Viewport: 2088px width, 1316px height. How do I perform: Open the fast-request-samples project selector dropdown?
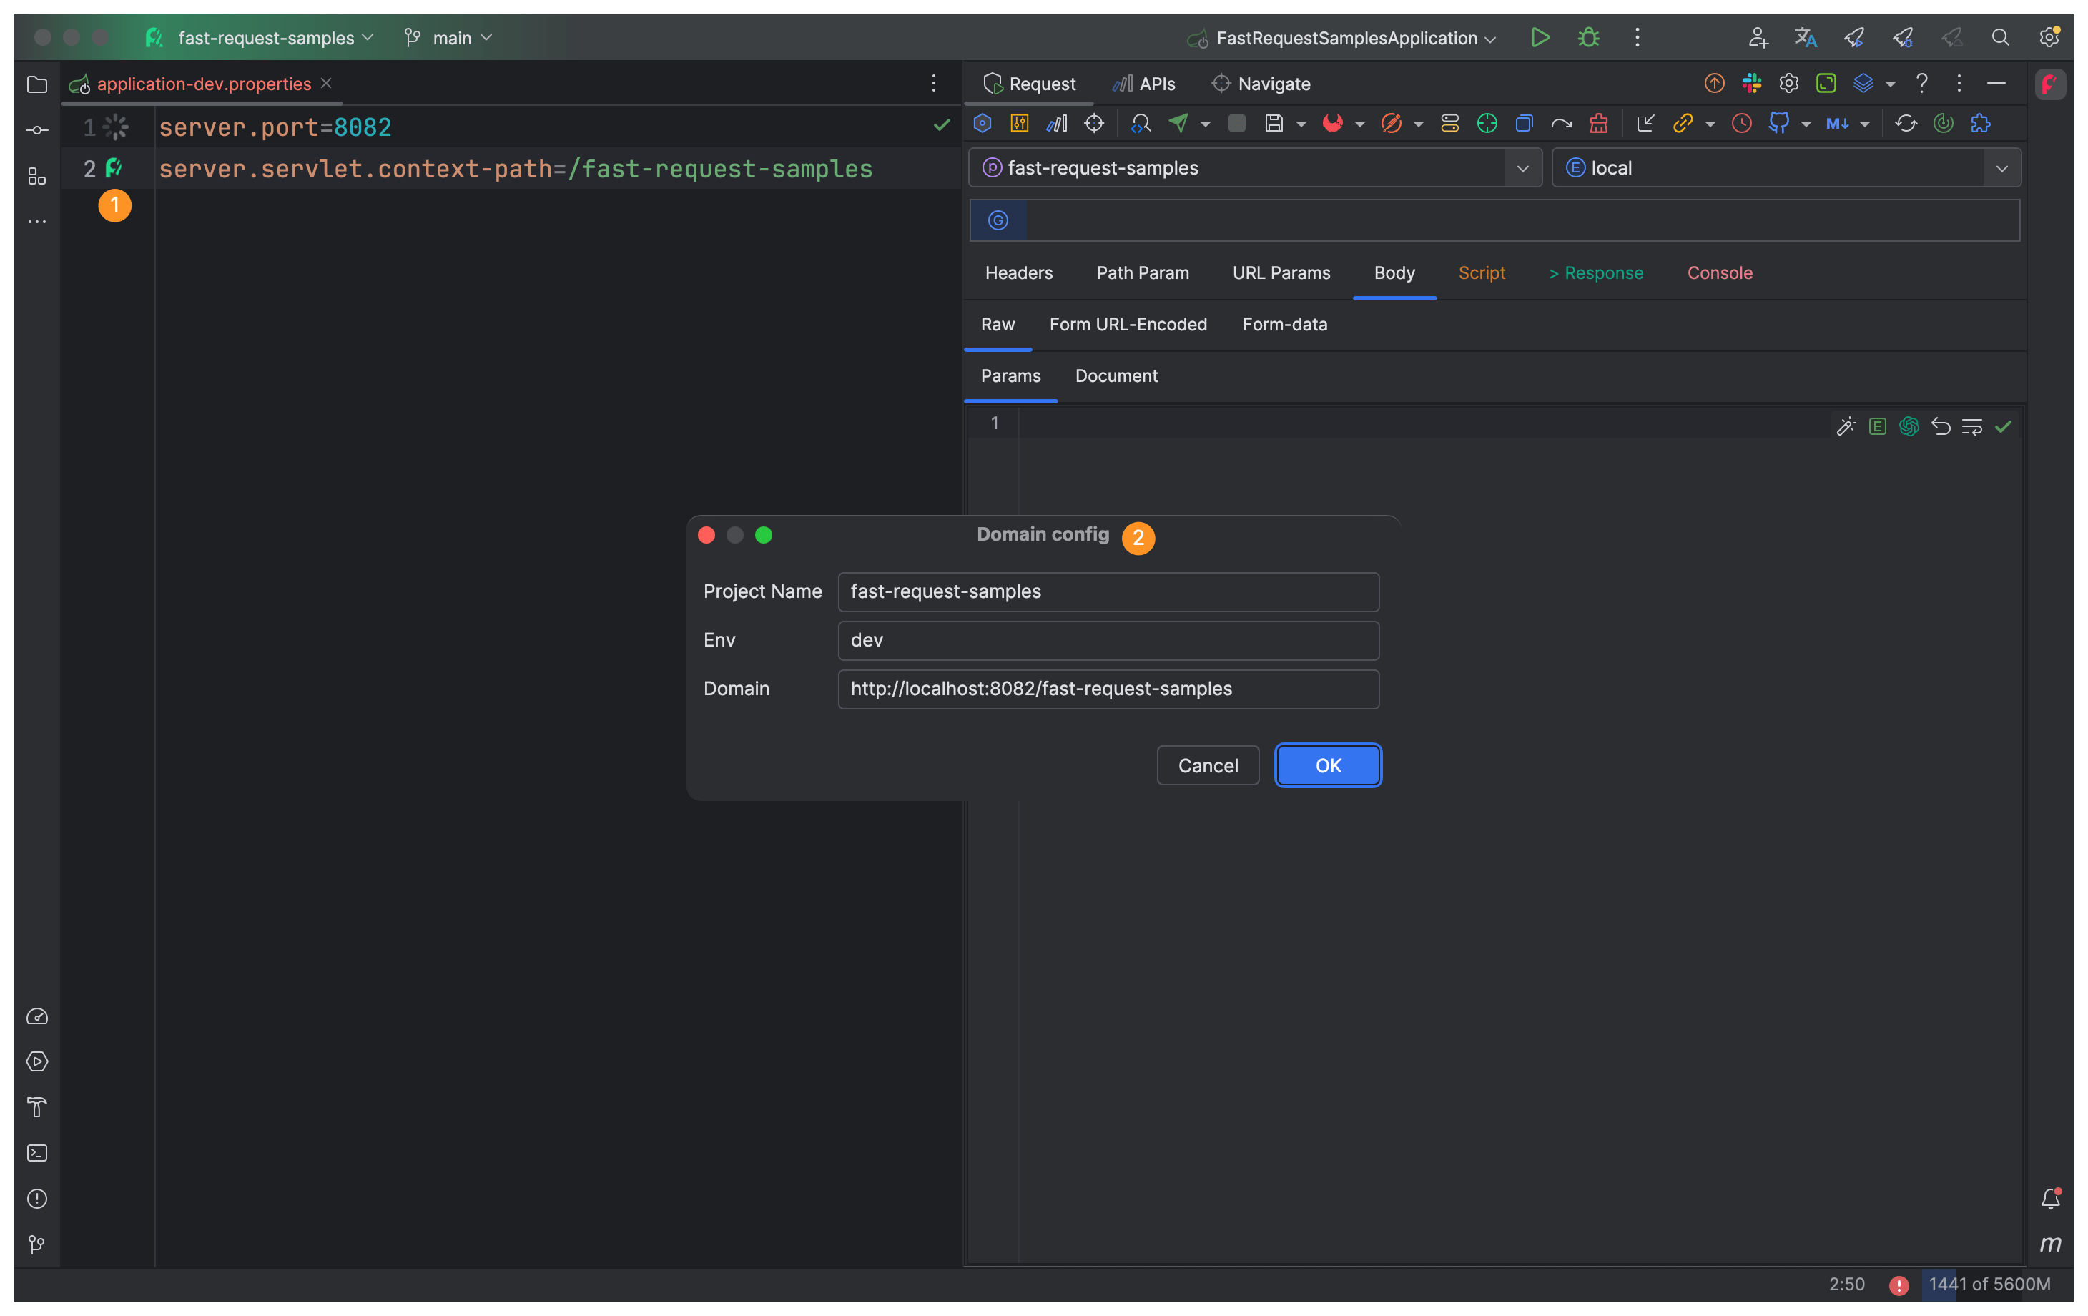[1524, 167]
